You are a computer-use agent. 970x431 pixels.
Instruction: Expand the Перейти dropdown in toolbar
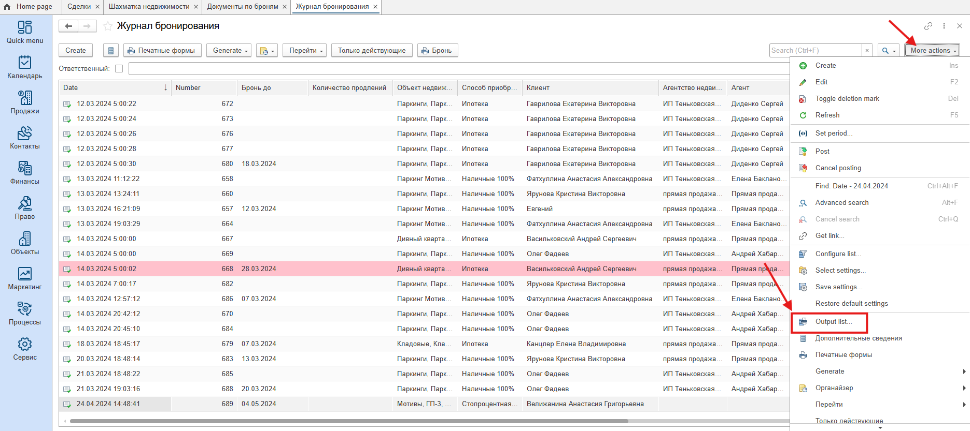click(x=305, y=51)
